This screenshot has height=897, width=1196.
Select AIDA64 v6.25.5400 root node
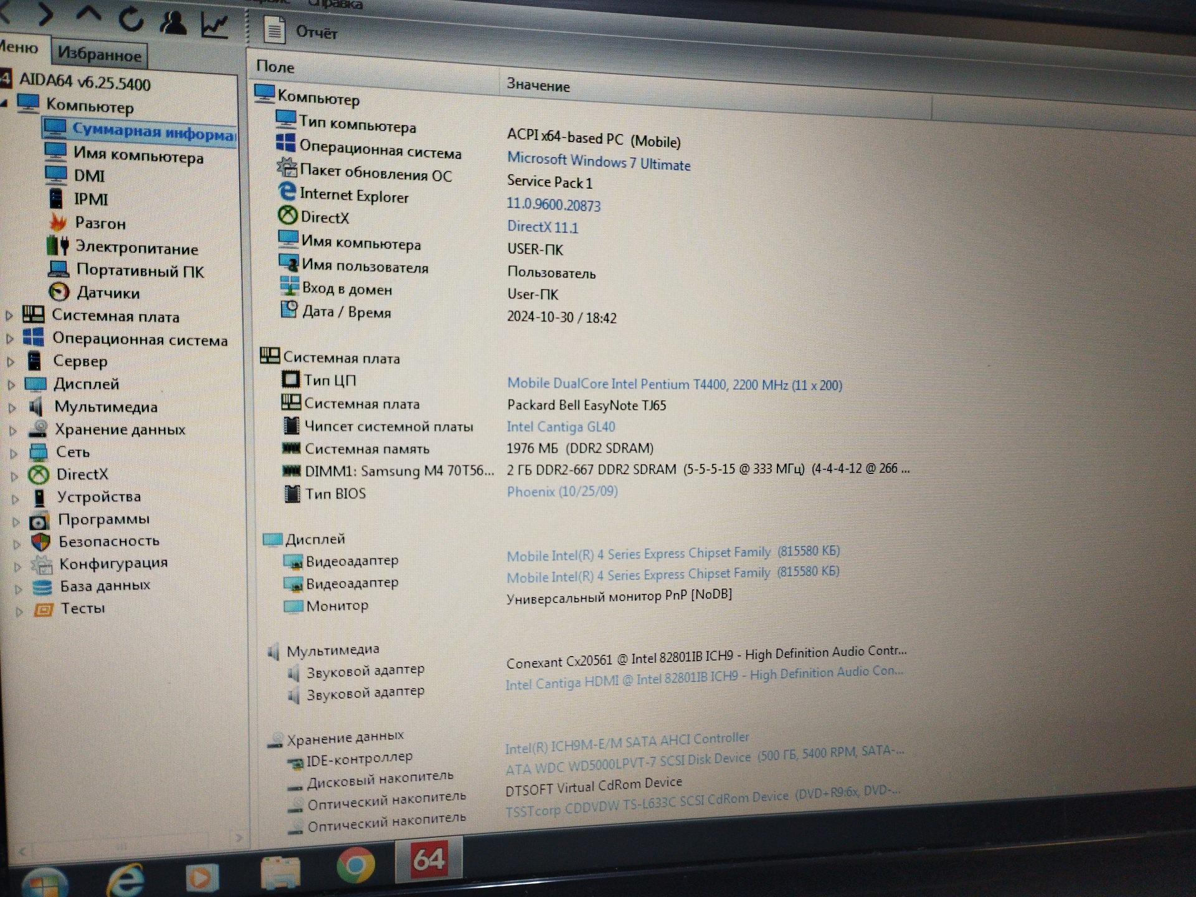[85, 82]
